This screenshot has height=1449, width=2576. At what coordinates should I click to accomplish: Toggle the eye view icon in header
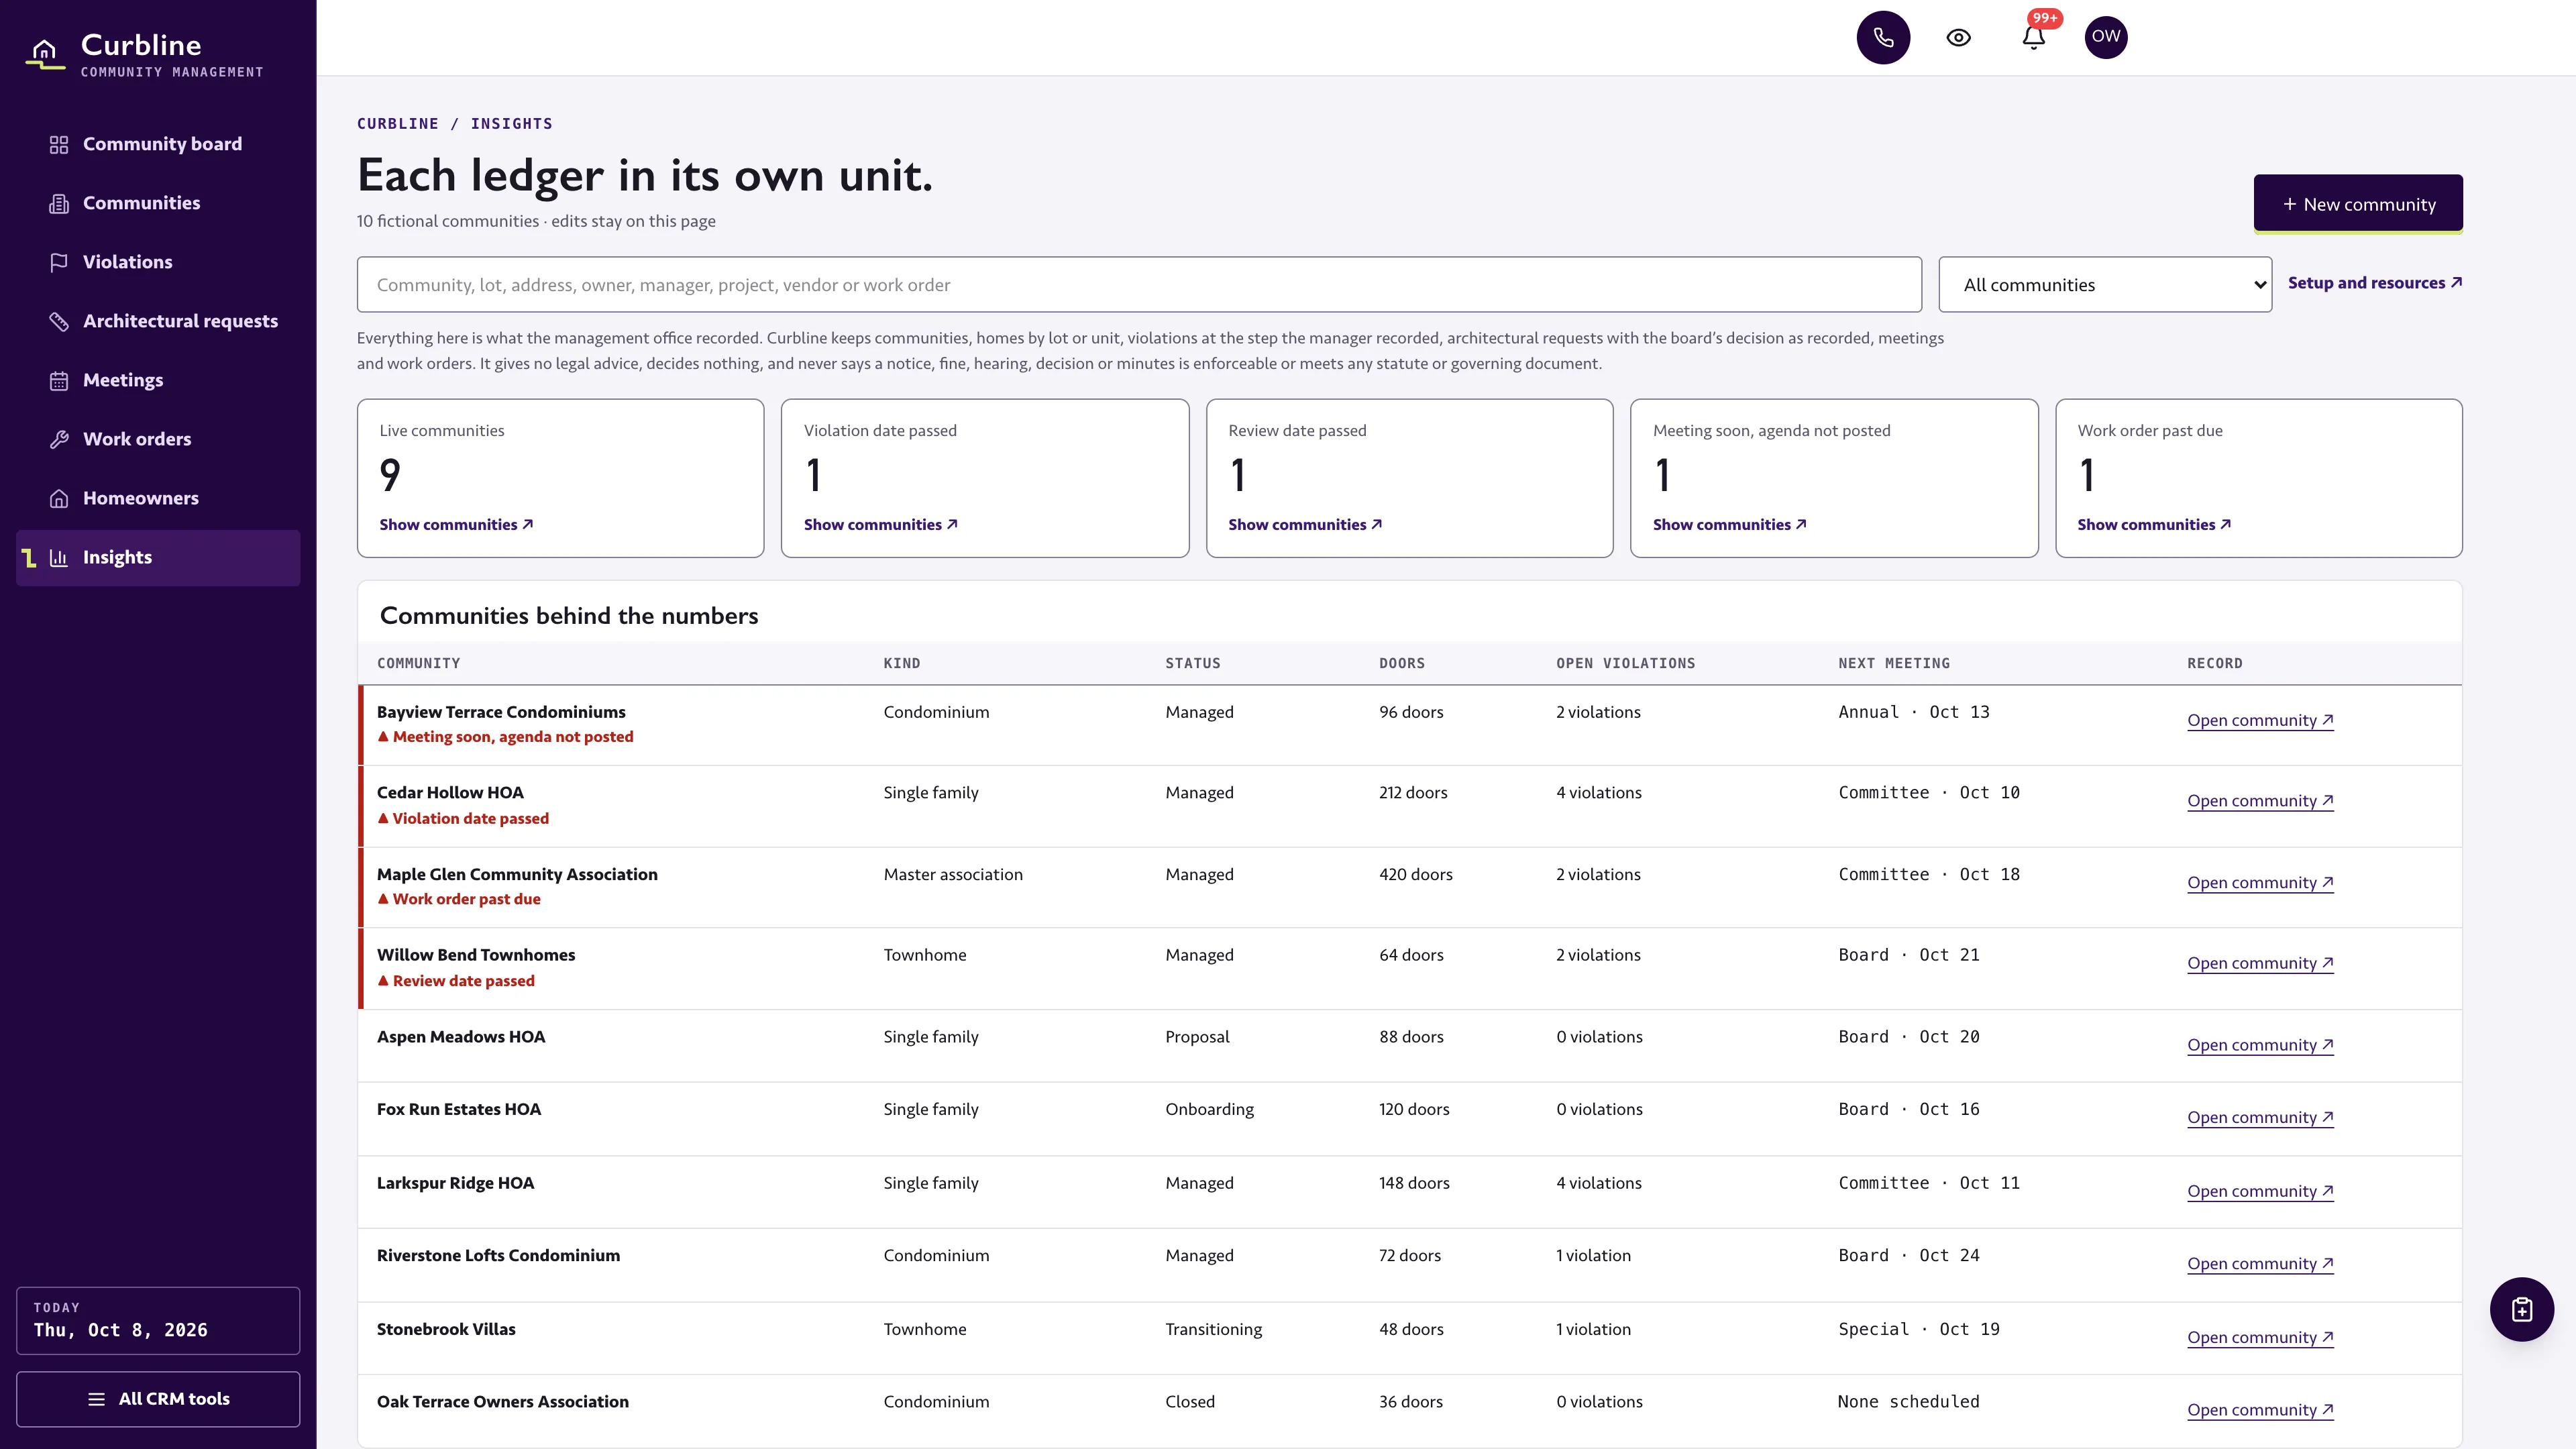pyautogui.click(x=1958, y=37)
